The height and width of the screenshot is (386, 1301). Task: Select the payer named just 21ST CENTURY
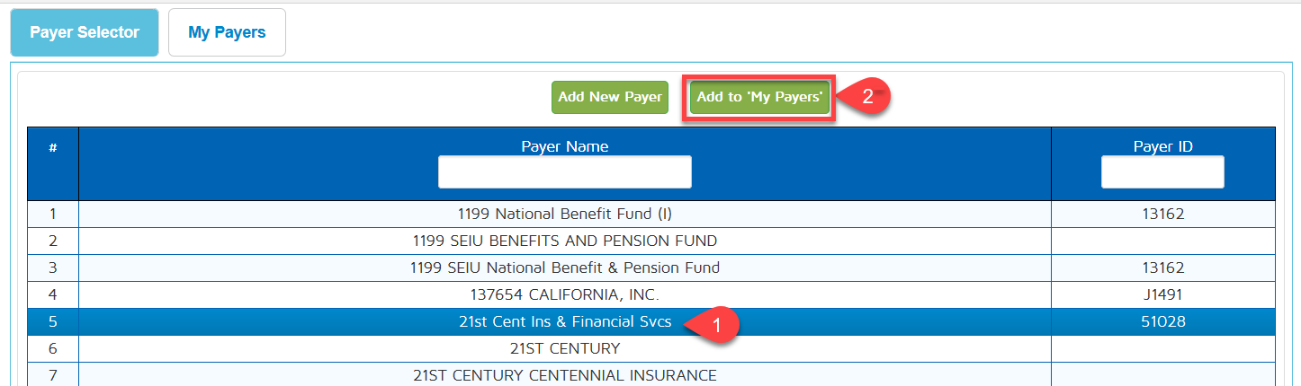[564, 348]
